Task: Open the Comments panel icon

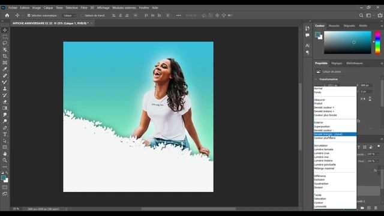Action: [307, 35]
